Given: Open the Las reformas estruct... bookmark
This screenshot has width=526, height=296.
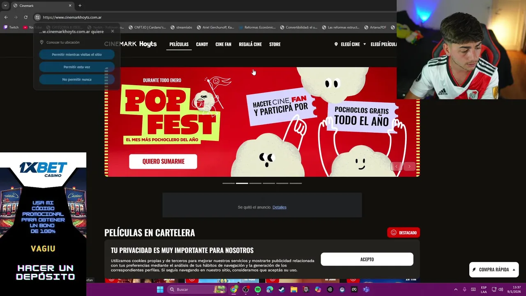Looking at the screenshot, I should [x=341, y=28].
